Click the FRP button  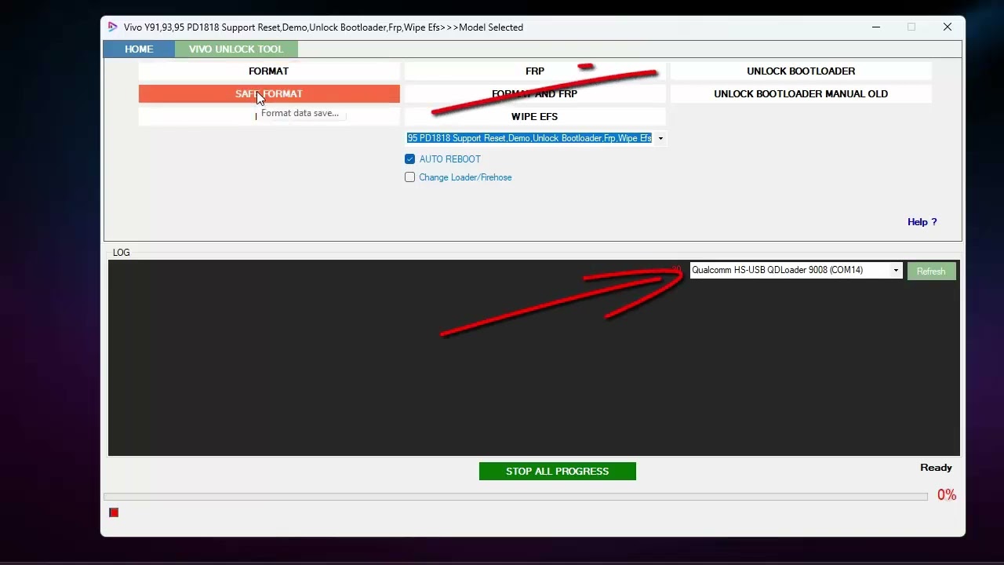pos(535,71)
